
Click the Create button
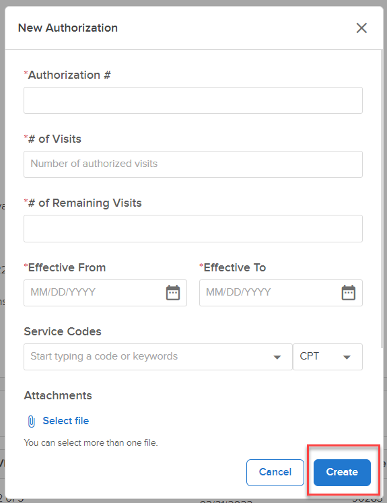[342, 472]
